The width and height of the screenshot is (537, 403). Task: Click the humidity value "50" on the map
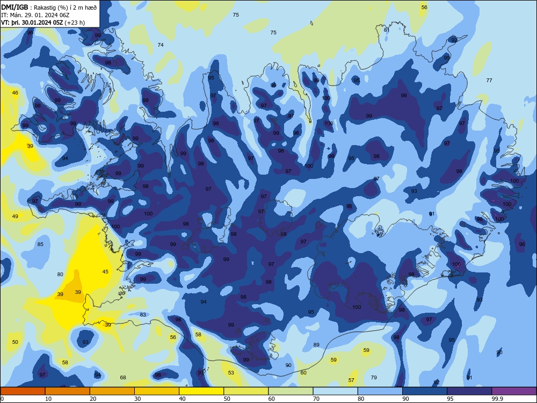tap(15, 342)
